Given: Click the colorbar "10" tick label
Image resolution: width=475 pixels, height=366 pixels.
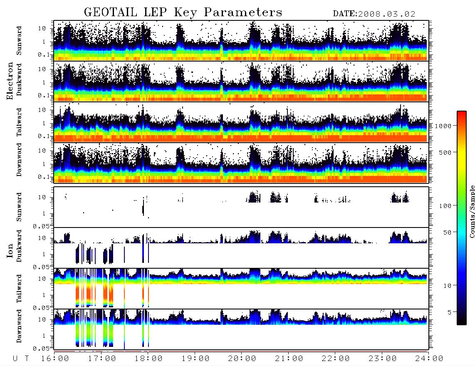Looking at the screenshot, I should tap(447, 286).
